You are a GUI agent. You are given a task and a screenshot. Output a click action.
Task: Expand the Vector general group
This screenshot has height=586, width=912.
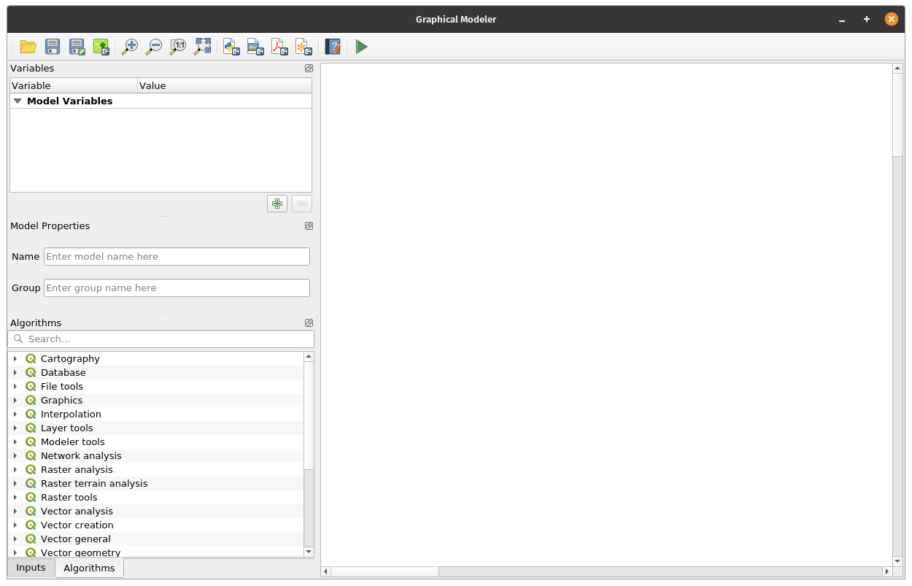coord(15,539)
